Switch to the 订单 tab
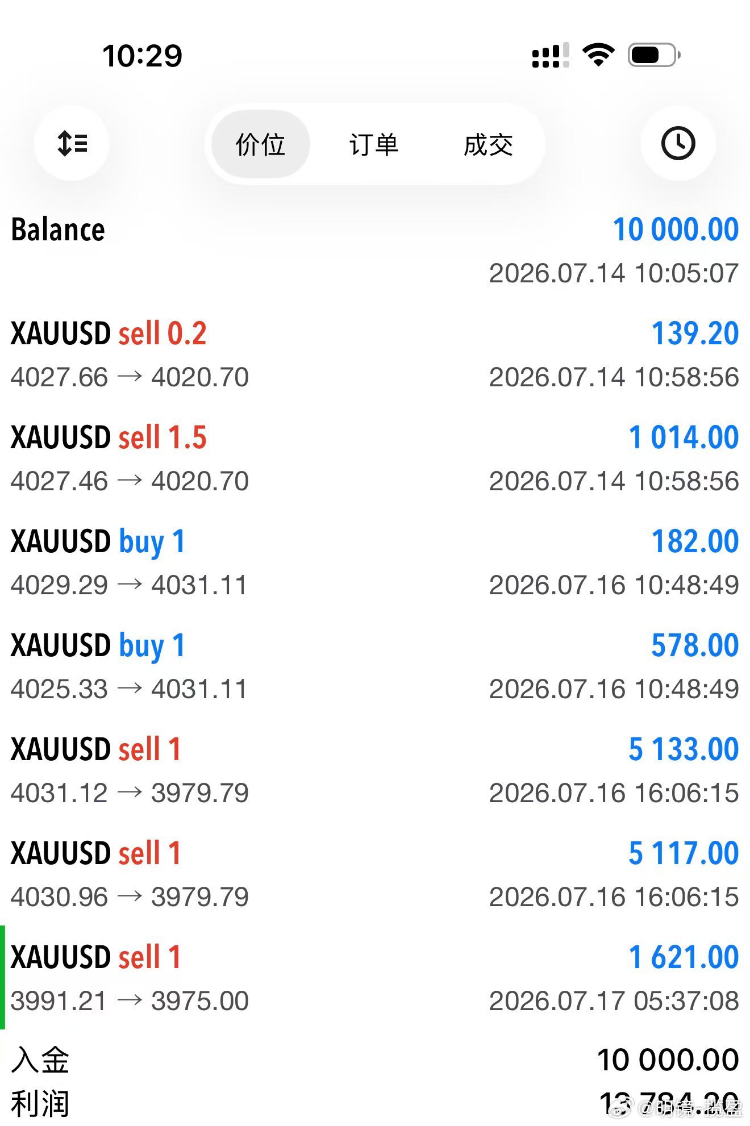The height and width of the screenshot is (1126, 750). (x=374, y=144)
